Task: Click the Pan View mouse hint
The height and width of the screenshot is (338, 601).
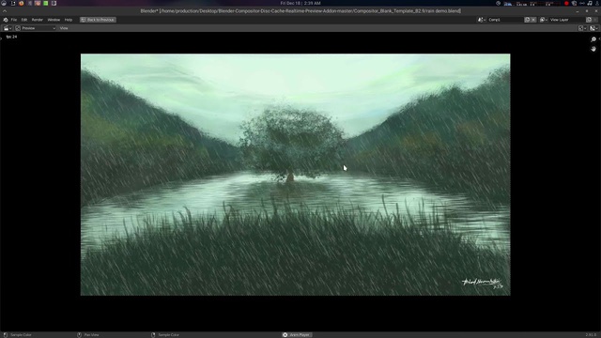Action: 88,335
